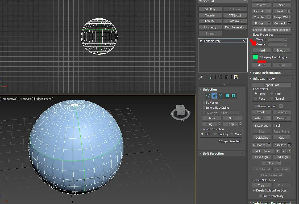
Task: Expand the Soft Selection rollout
Action: click(x=213, y=154)
